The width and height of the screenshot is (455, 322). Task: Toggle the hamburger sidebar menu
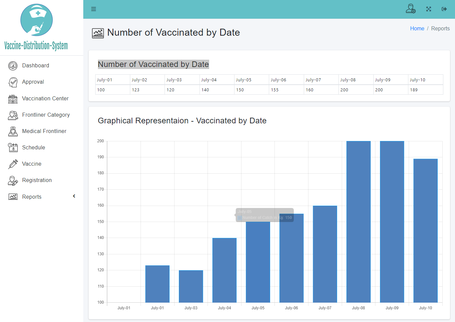pyautogui.click(x=94, y=9)
